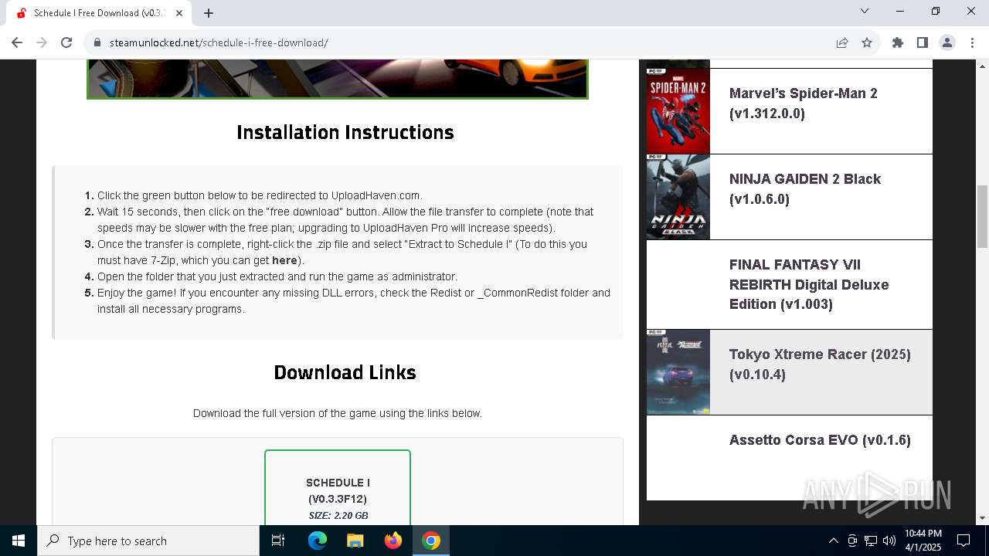Select the Schedule I Free Download tab
The height and width of the screenshot is (556, 989).
[99, 13]
